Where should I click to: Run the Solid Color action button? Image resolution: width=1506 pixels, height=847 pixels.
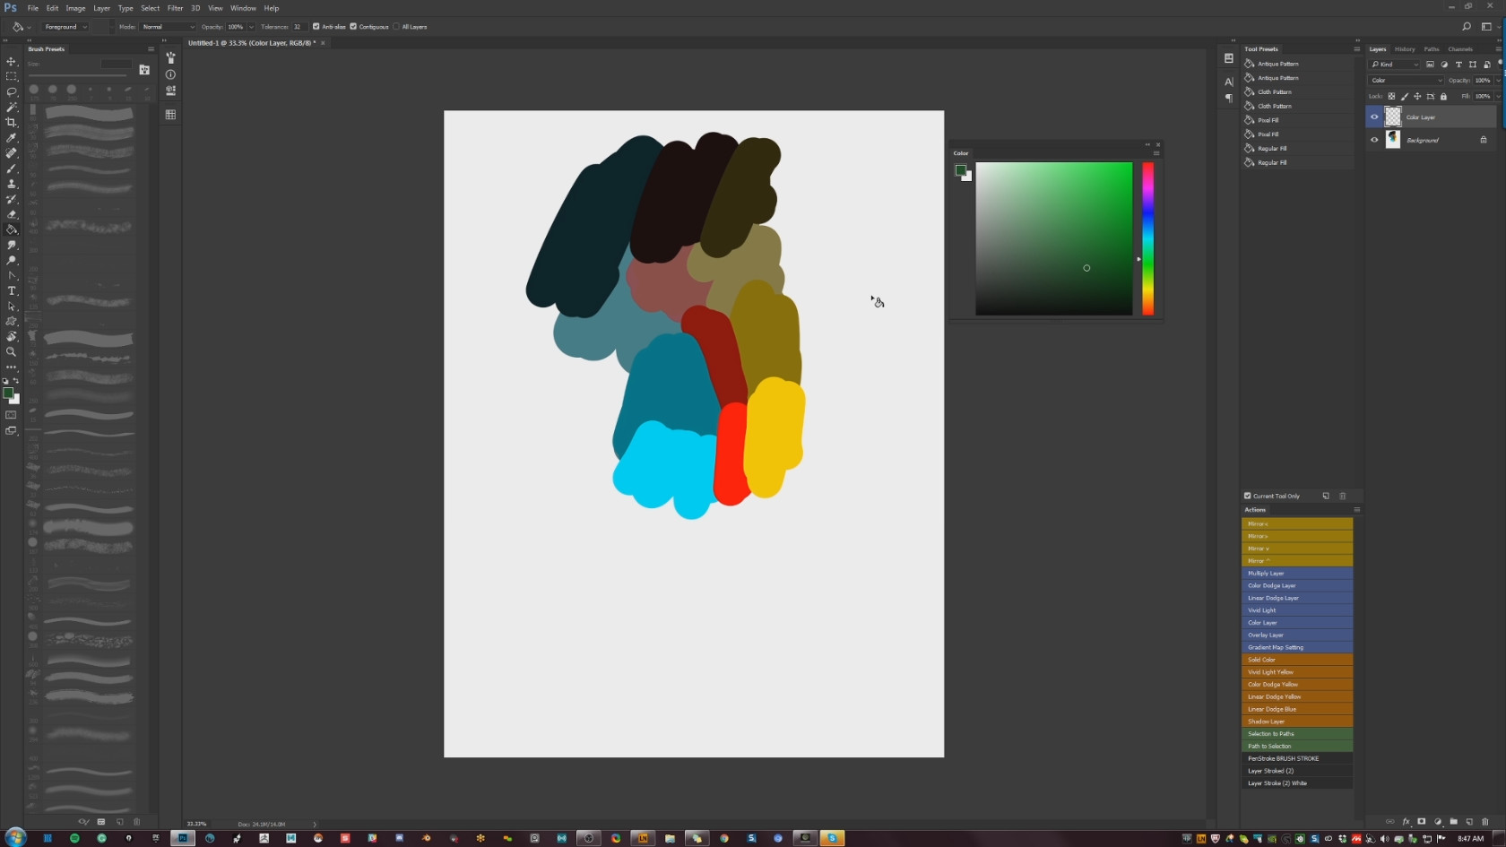(x=1296, y=660)
